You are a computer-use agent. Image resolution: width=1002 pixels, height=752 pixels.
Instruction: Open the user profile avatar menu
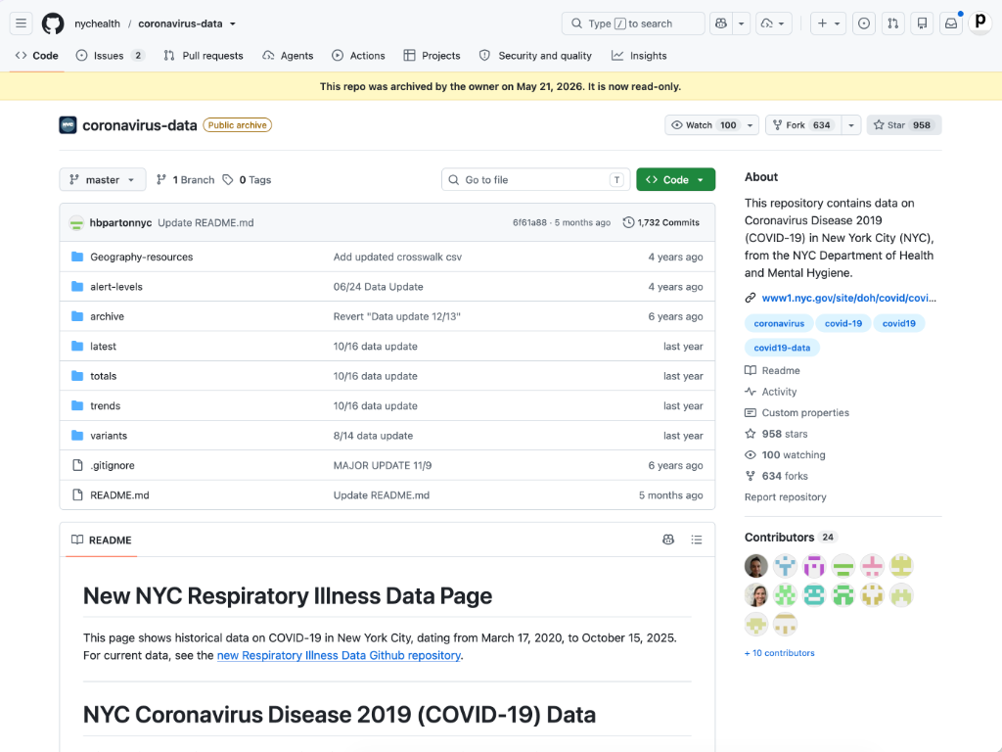click(979, 23)
